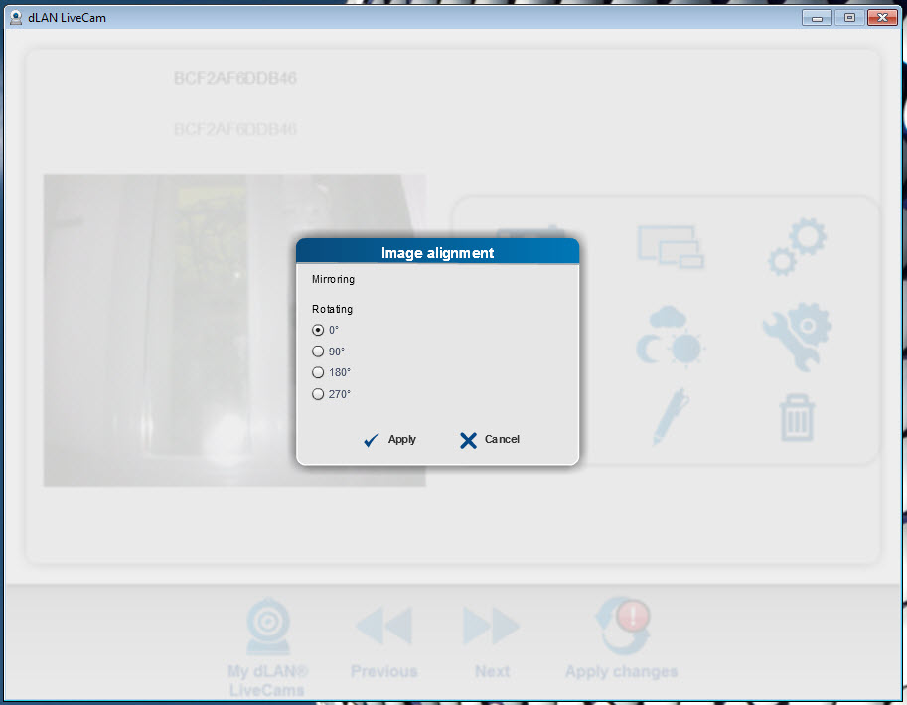Click the camera live preview image
The width and height of the screenshot is (907, 705).
(x=234, y=331)
